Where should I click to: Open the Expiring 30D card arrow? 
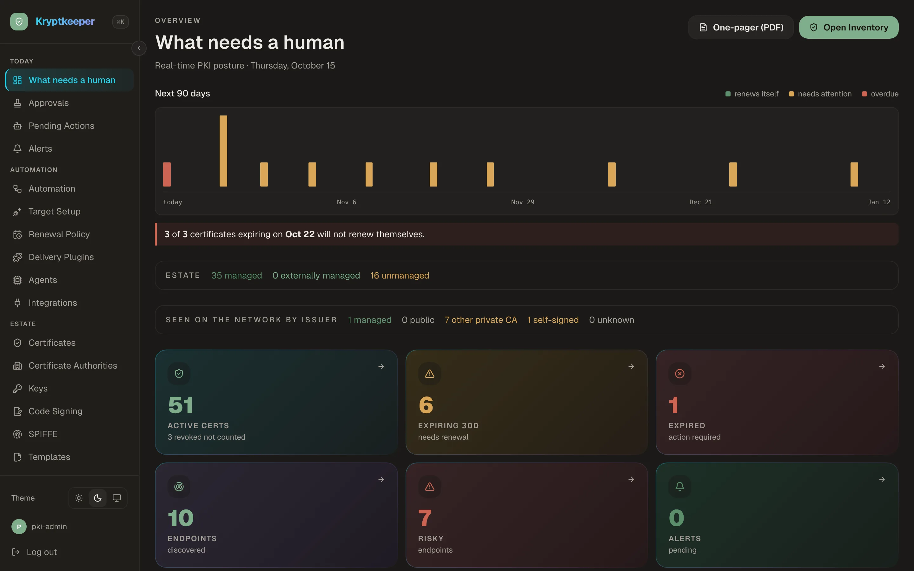[x=631, y=366]
